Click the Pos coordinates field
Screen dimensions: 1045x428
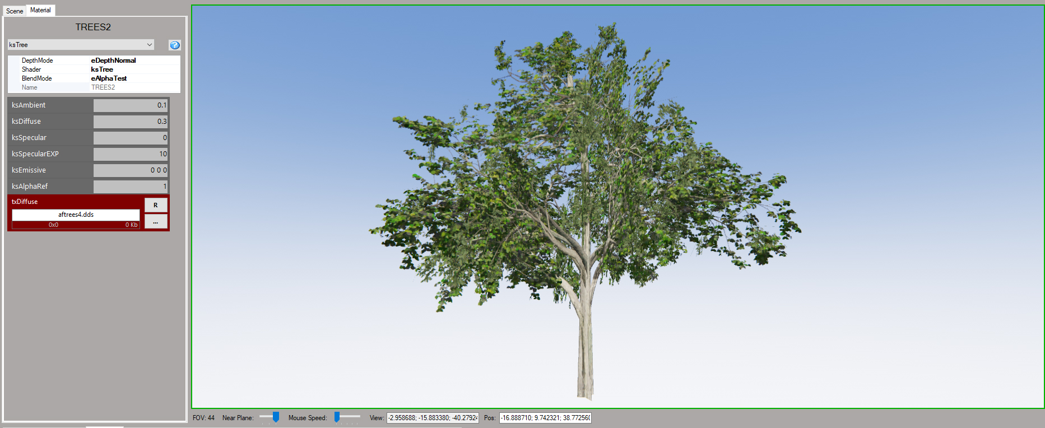[545, 418]
